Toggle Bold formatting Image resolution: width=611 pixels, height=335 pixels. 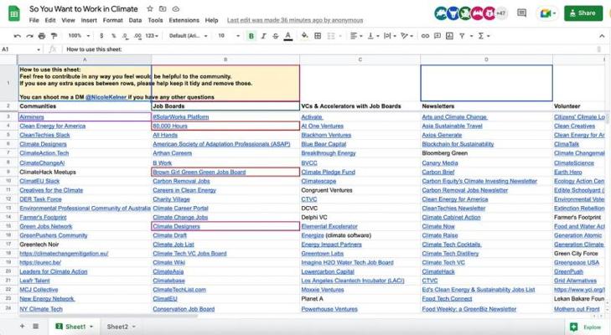(x=251, y=36)
